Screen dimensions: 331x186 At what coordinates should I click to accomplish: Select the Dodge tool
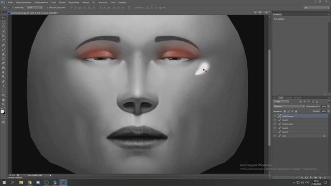click(3, 77)
